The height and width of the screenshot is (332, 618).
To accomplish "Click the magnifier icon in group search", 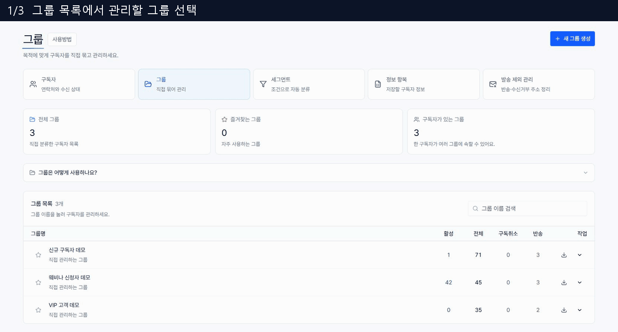I will tap(475, 208).
